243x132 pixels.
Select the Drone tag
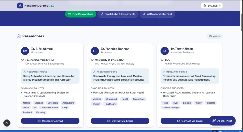[26, 108]
